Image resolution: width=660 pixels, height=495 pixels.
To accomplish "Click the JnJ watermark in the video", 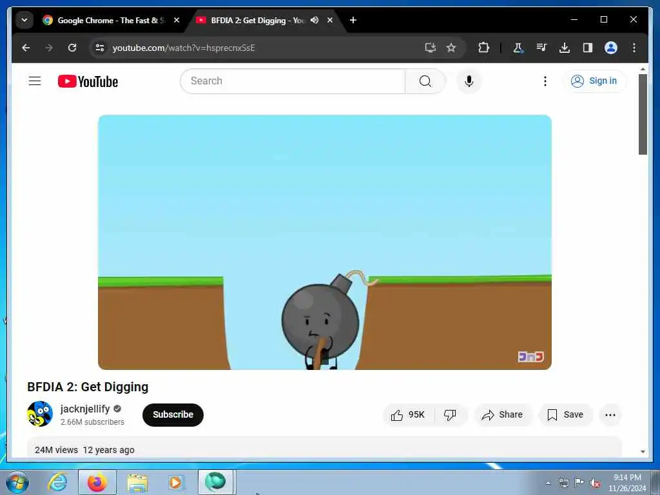I will pyautogui.click(x=531, y=356).
